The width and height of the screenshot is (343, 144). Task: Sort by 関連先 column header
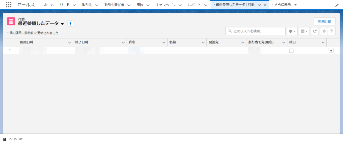tap(214, 42)
